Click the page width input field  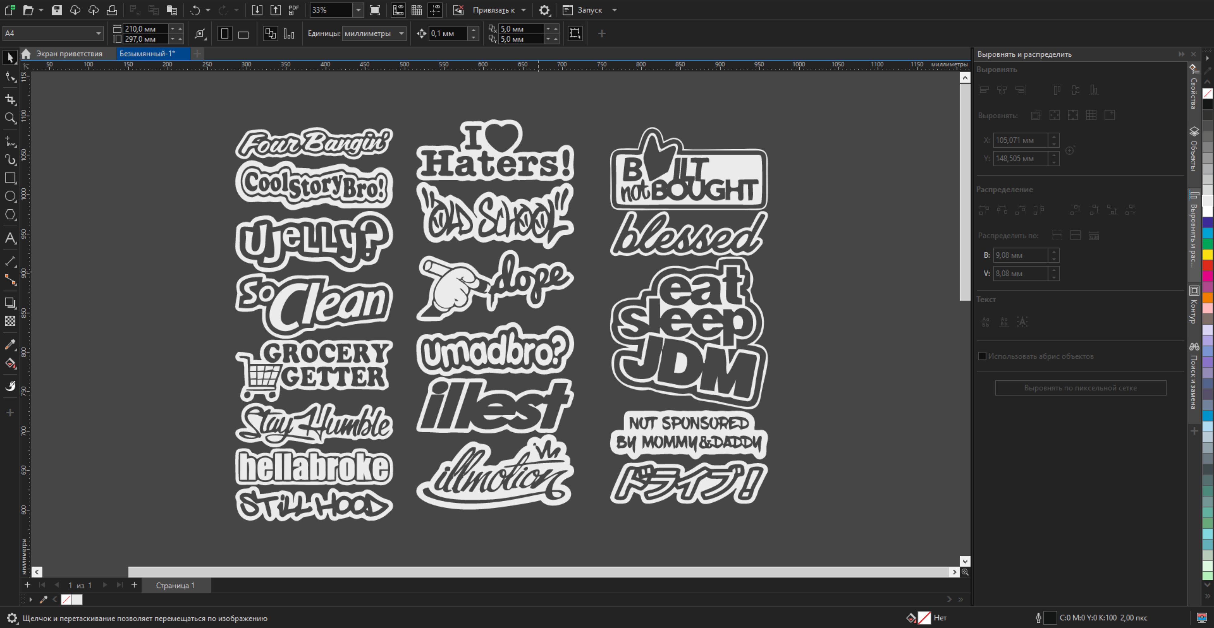145,29
